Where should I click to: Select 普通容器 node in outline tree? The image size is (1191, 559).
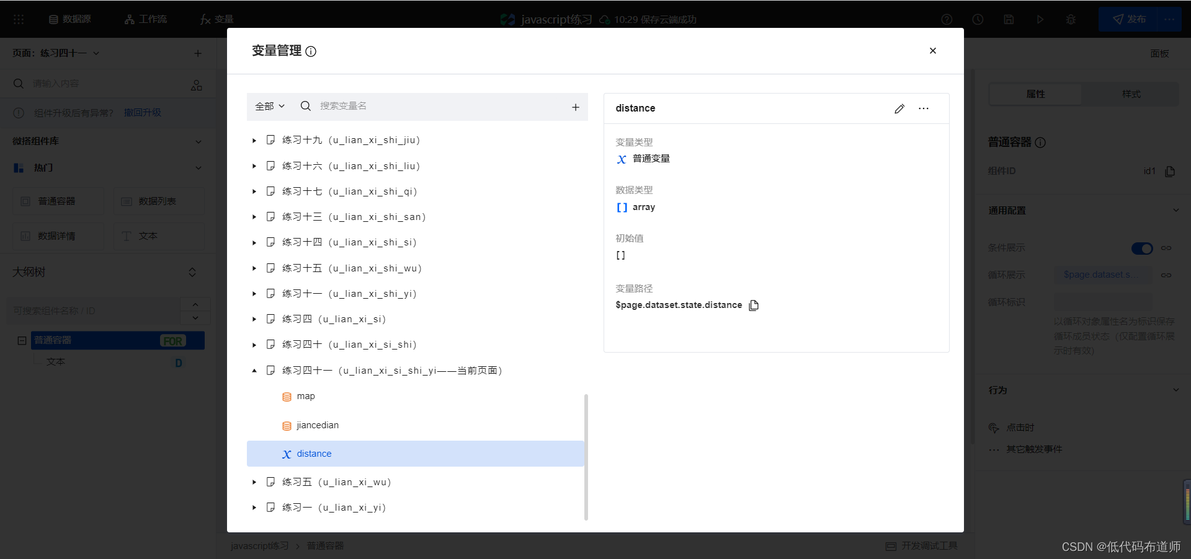point(118,340)
